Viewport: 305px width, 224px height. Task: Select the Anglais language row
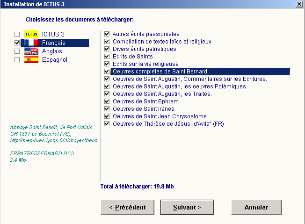tap(52, 51)
